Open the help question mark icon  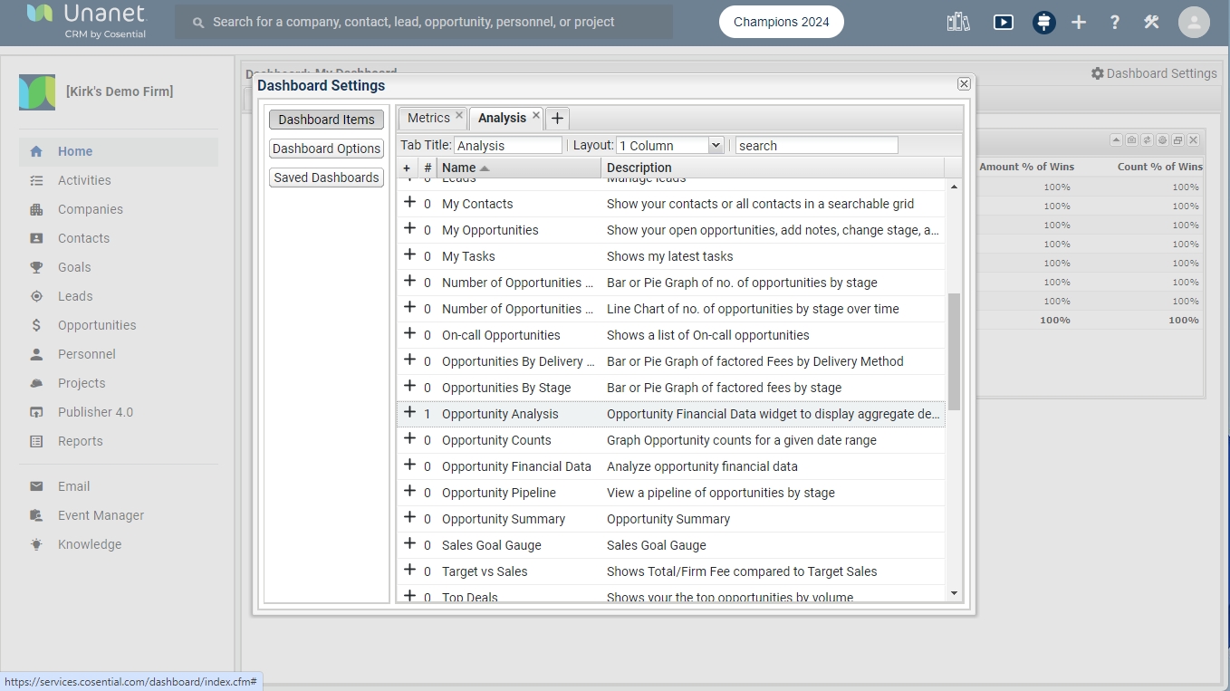point(1114,23)
